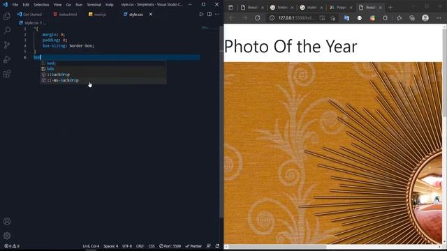447x251 pixels.
Task: Open the browser profile avatar
Action: pos(425,18)
